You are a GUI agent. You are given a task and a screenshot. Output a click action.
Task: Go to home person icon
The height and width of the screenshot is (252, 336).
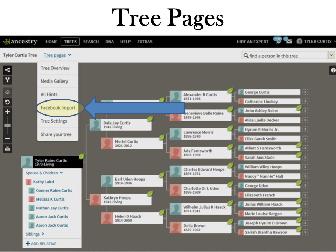(x=7, y=92)
